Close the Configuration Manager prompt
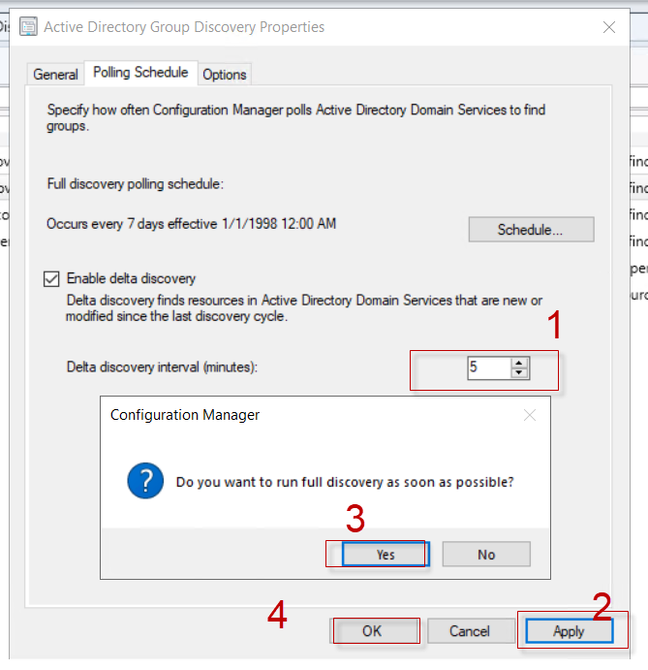Image resolution: width=648 pixels, height=670 pixels. [x=530, y=415]
